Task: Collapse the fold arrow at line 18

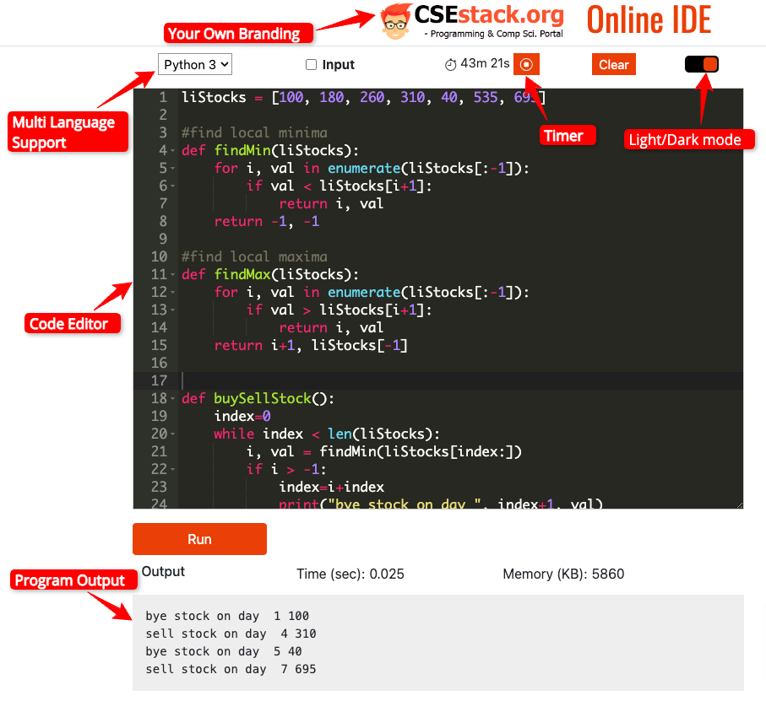Action: pyautogui.click(x=173, y=398)
